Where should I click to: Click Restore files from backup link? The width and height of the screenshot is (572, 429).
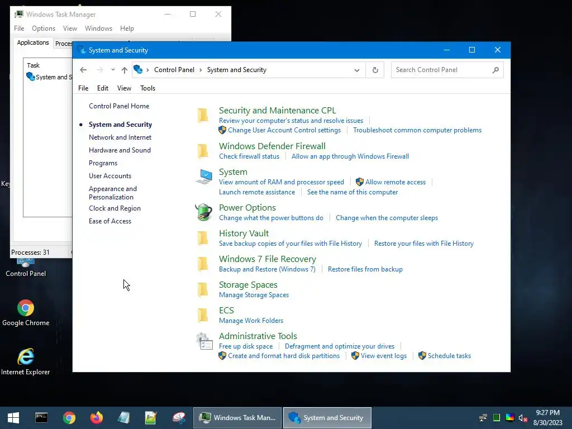tap(365, 269)
